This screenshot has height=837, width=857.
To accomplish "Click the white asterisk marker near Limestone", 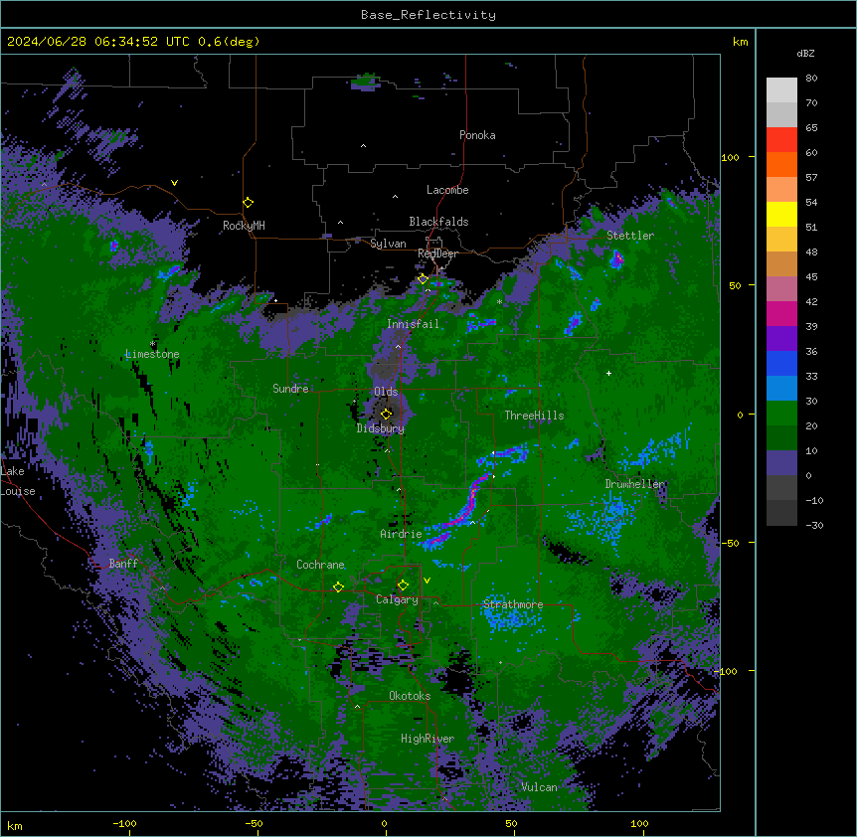I will pyautogui.click(x=152, y=344).
